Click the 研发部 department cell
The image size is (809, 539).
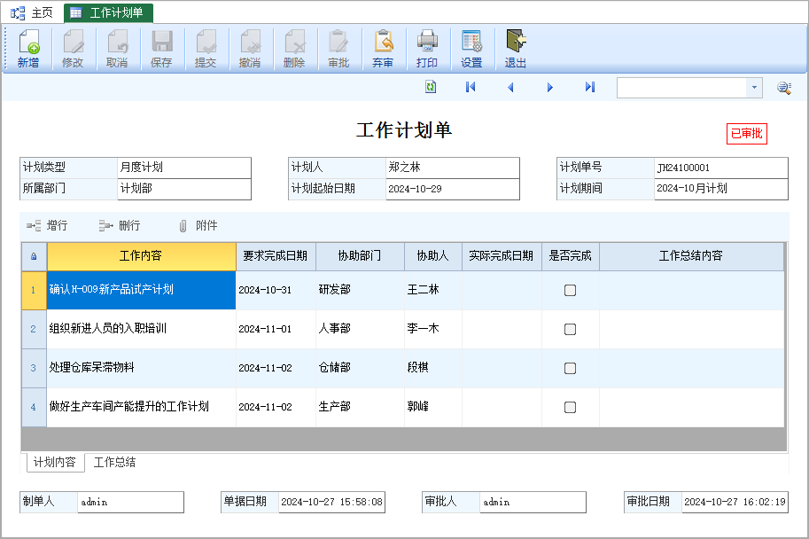coord(360,290)
